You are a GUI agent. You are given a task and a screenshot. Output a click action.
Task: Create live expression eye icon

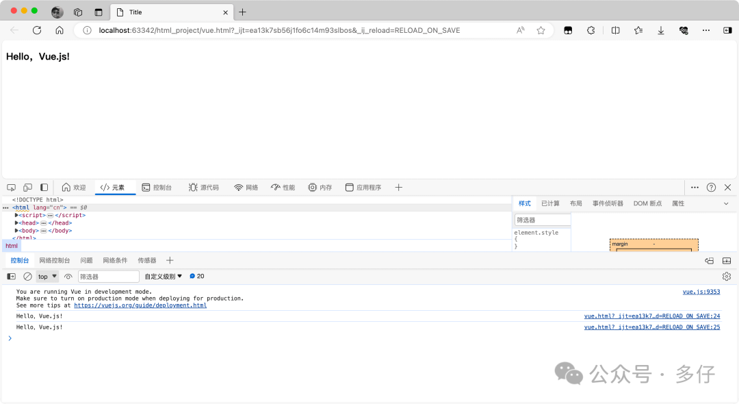pos(68,277)
